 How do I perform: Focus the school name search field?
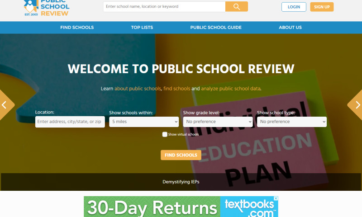pyautogui.click(x=164, y=6)
